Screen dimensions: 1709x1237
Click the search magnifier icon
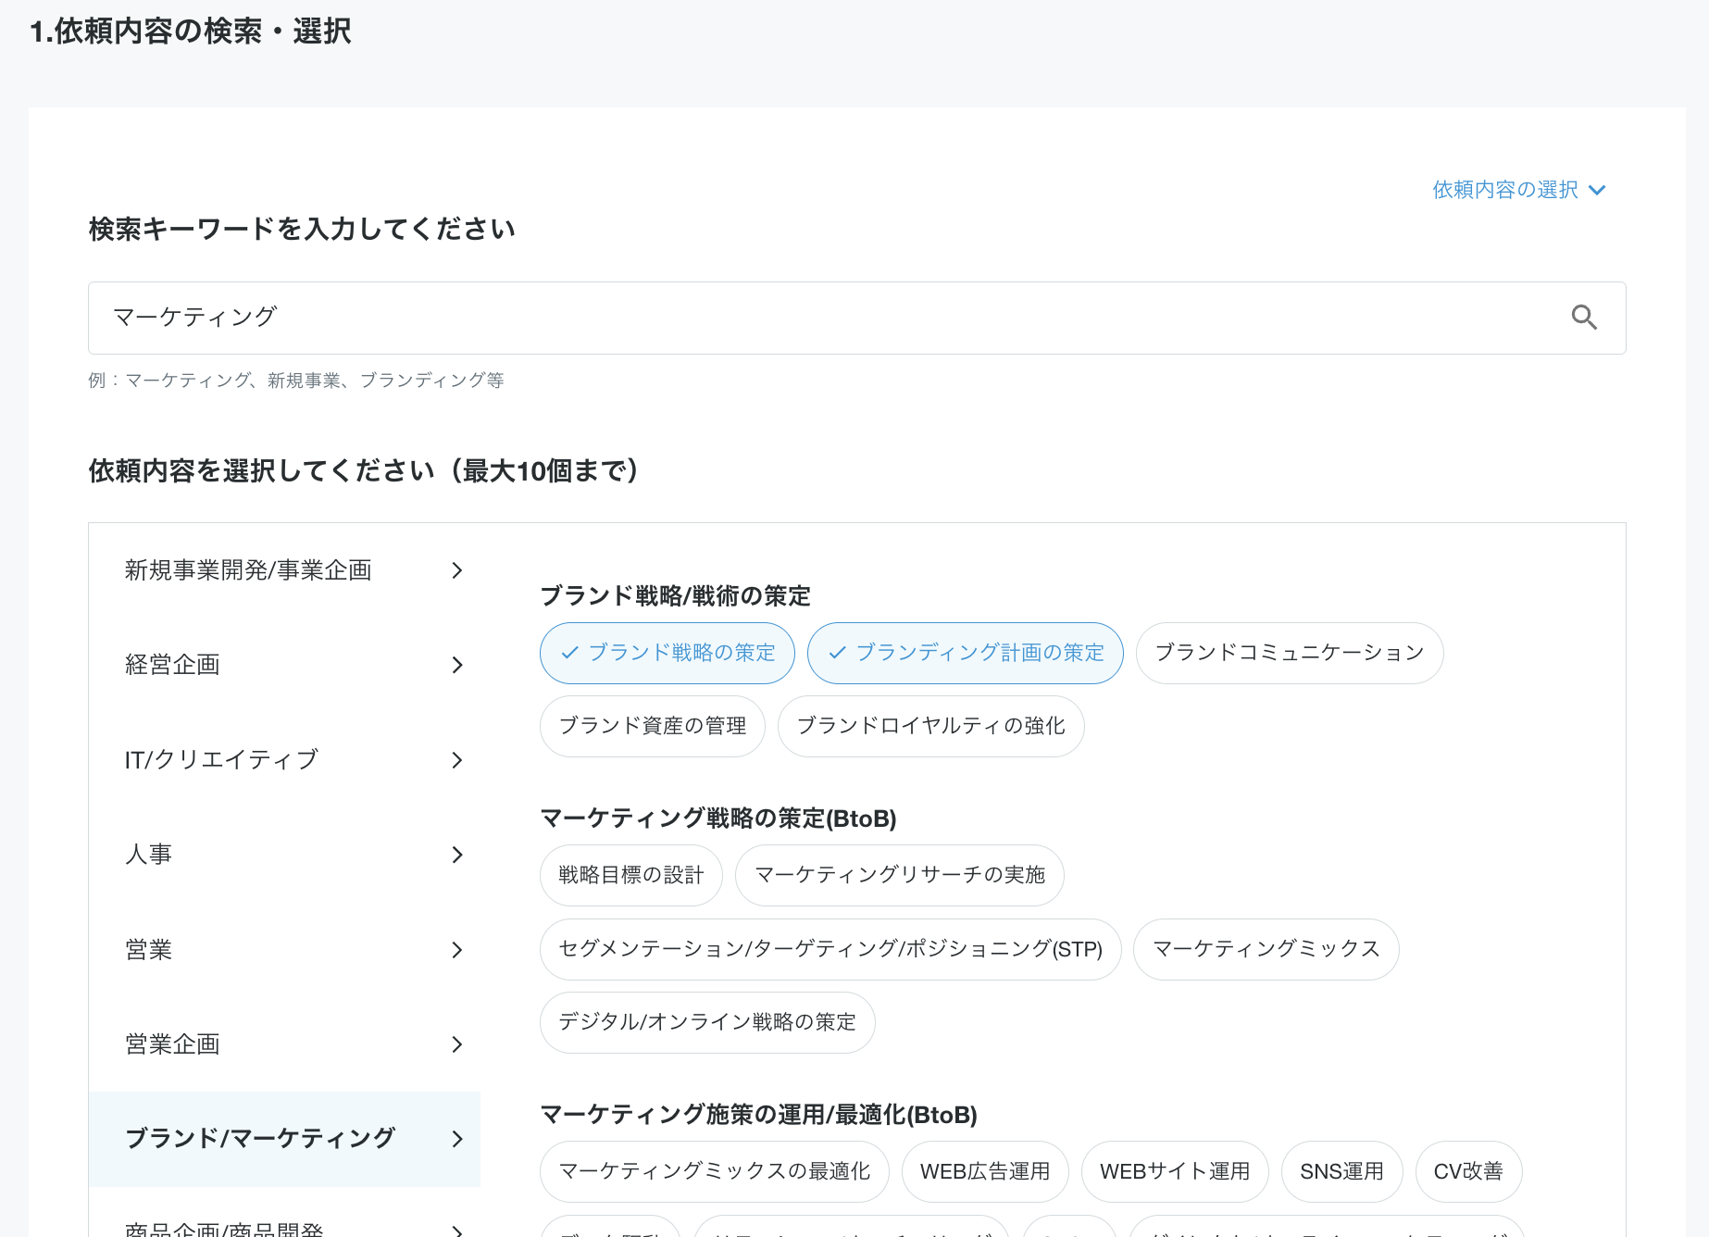[1584, 318]
